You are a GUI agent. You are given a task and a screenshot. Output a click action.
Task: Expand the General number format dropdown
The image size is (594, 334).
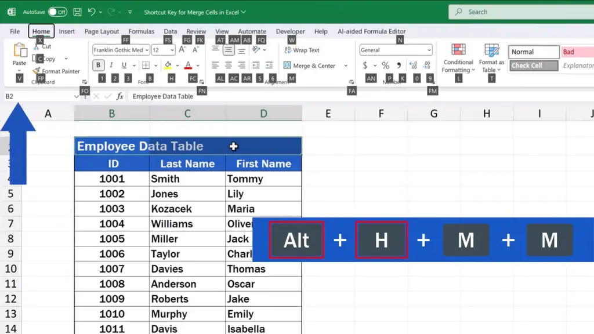pos(429,50)
